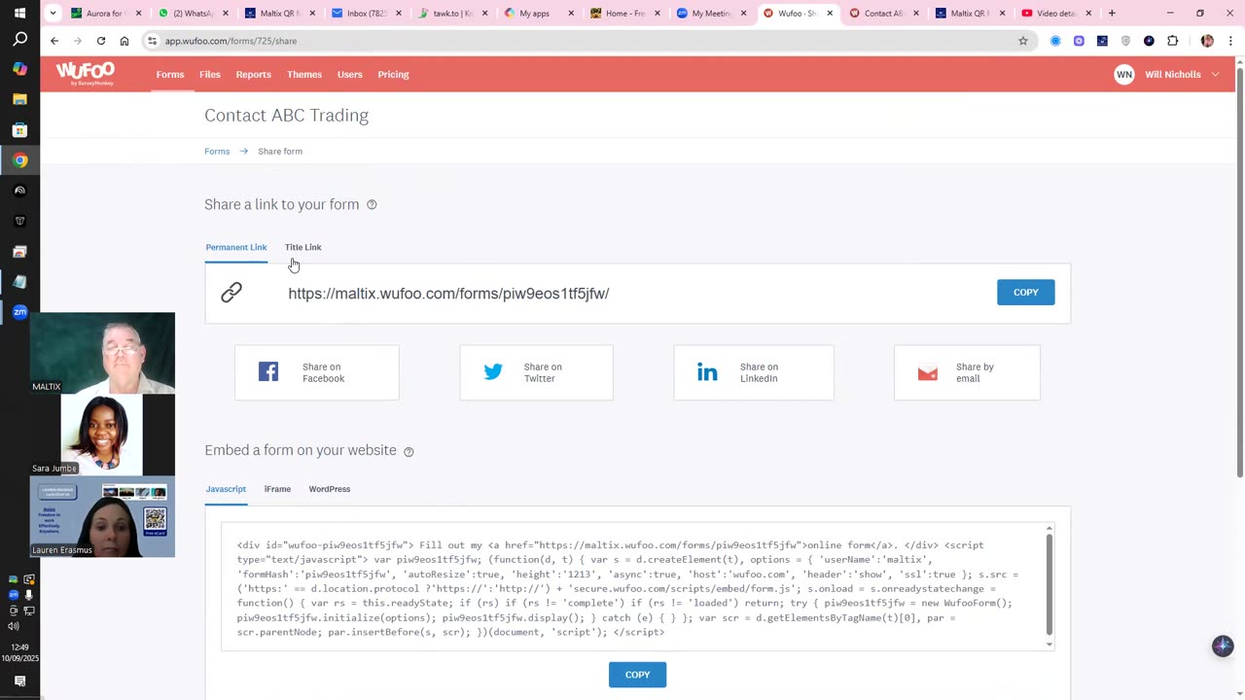1245x700 pixels.
Task: Go to Users section
Action: tap(349, 74)
